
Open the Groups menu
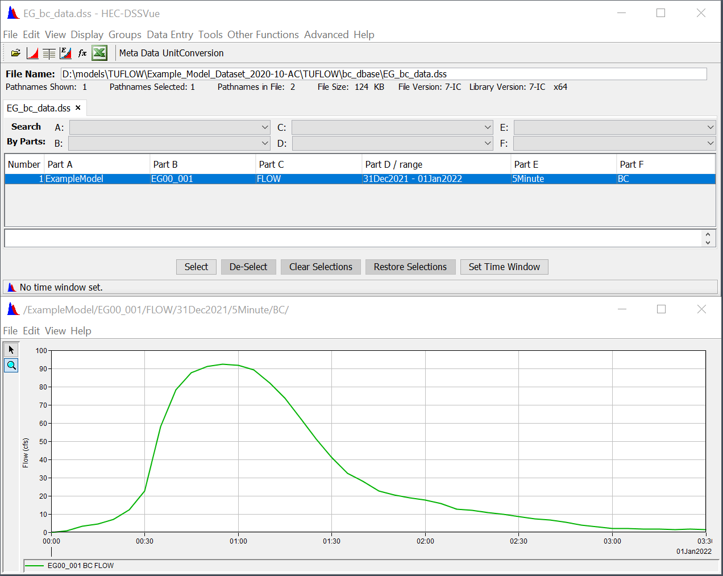coord(124,35)
